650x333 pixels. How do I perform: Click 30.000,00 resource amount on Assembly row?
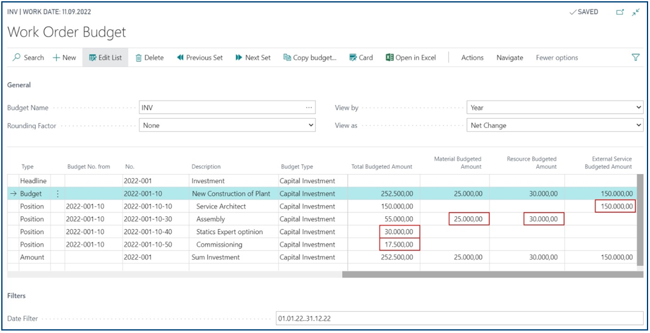(x=544, y=219)
